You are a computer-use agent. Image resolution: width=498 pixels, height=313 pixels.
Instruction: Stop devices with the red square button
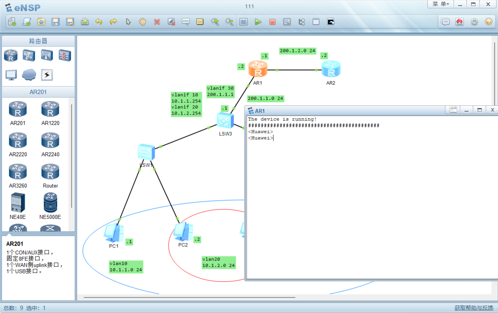(x=272, y=22)
